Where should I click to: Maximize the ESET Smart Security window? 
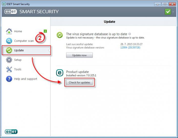(165, 4)
